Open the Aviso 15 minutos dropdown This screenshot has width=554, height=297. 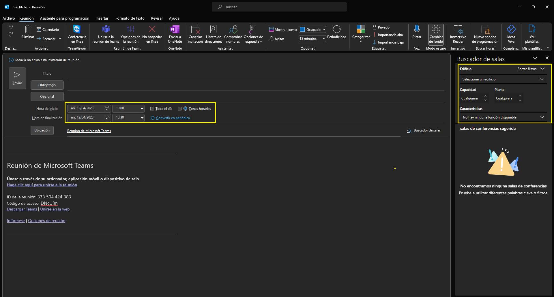pos(324,39)
